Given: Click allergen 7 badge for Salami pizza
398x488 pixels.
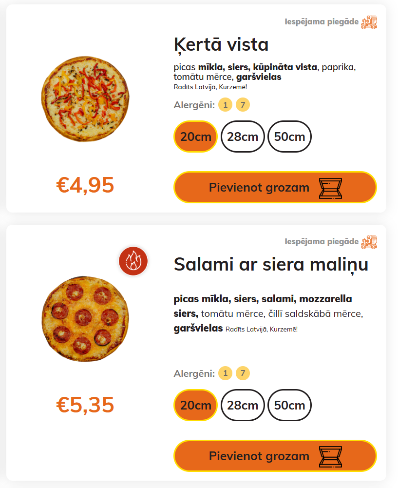Looking at the screenshot, I should coord(243,373).
